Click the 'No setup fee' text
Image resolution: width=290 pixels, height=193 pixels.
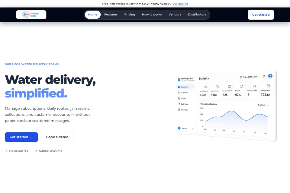(x=19, y=151)
